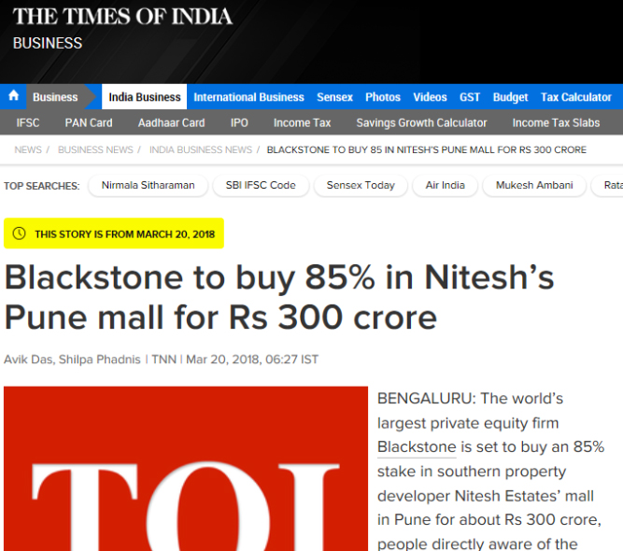Open the India Business tab
Image resolution: width=623 pixels, height=551 pixels.
pyautogui.click(x=145, y=97)
